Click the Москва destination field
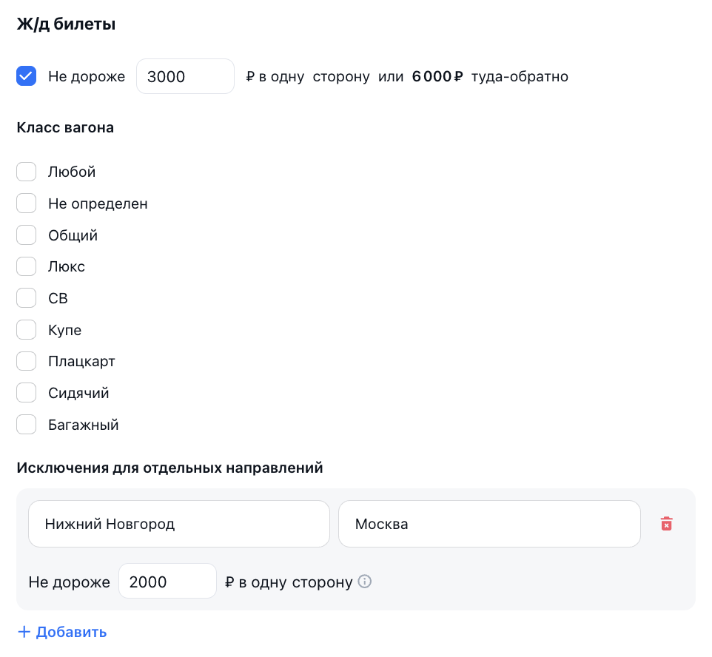This screenshot has height=657, width=712. click(x=488, y=524)
